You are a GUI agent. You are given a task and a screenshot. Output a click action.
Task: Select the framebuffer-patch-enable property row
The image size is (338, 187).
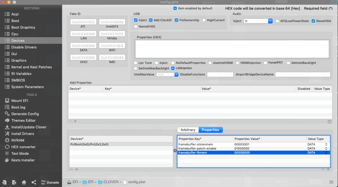(x=205, y=148)
